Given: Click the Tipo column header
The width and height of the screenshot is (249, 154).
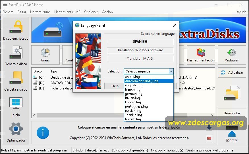Looking at the screenshot, I should (x=54, y=71).
